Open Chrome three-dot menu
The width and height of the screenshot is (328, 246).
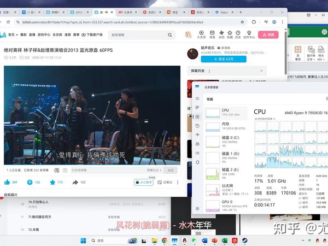tap(283, 22)
